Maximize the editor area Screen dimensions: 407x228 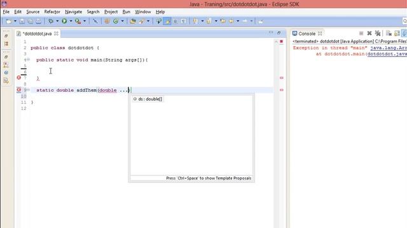coord(279,33)
